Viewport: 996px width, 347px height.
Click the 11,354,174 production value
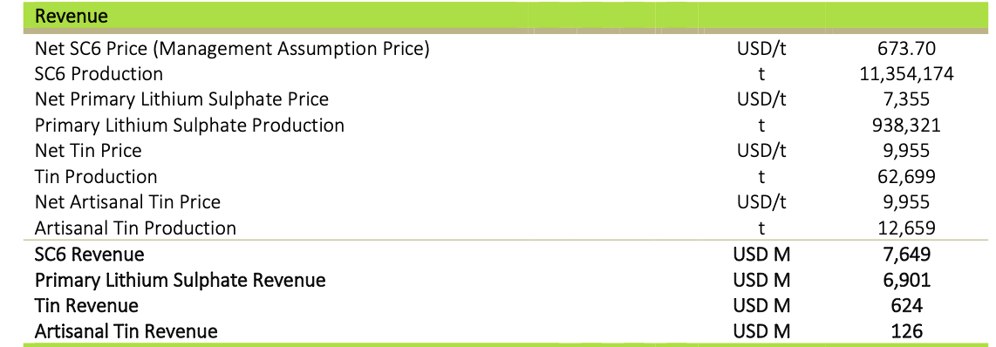click(x=906, y=74)
